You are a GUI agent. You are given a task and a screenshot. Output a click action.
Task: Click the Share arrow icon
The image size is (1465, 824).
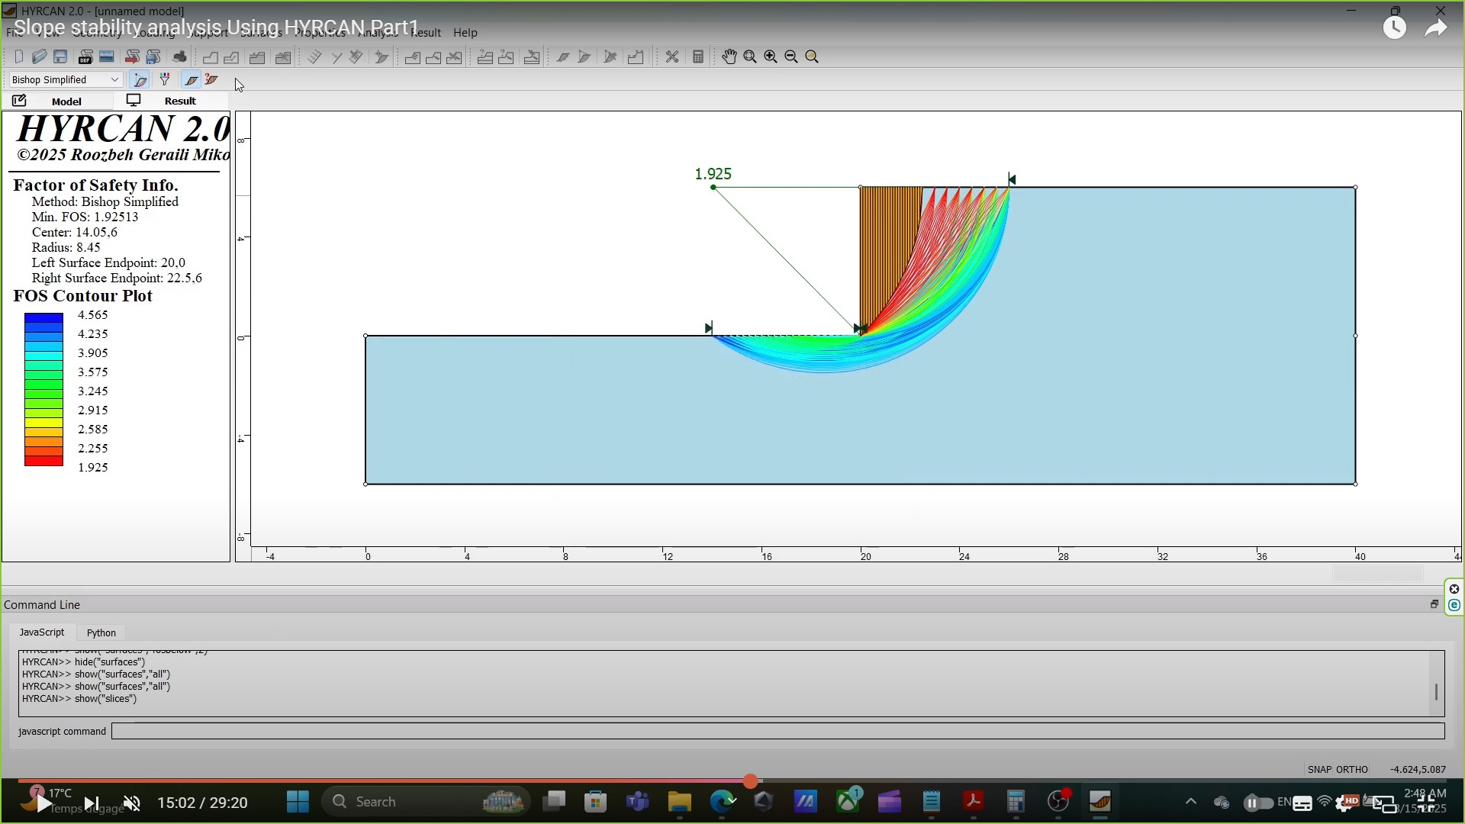tap(1436, 28)
